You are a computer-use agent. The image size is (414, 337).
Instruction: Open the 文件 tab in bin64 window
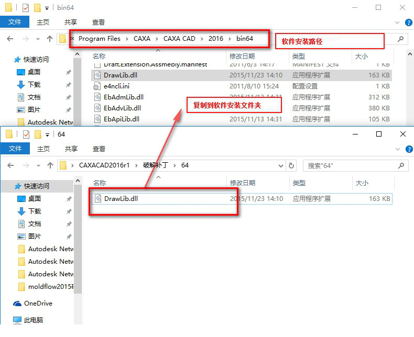(15, 22)
